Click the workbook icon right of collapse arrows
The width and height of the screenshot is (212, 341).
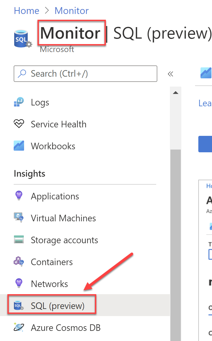[206, 73]
